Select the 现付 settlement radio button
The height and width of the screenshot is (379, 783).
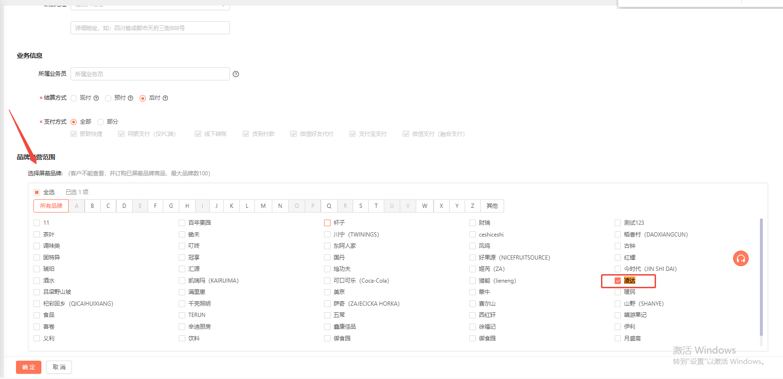point(74,98)
